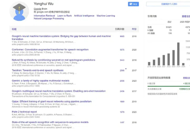This screenshot has height=131, width=190.
Task: Click view all link beside 引用次数
Action: click(x=186, y=16)
